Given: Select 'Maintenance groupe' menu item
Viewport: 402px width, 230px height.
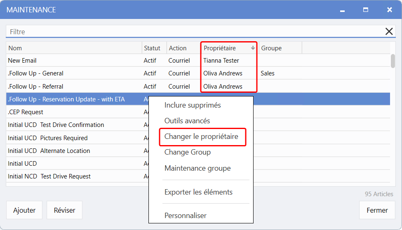Looking at the screenshot, I should tap(197, 168).
